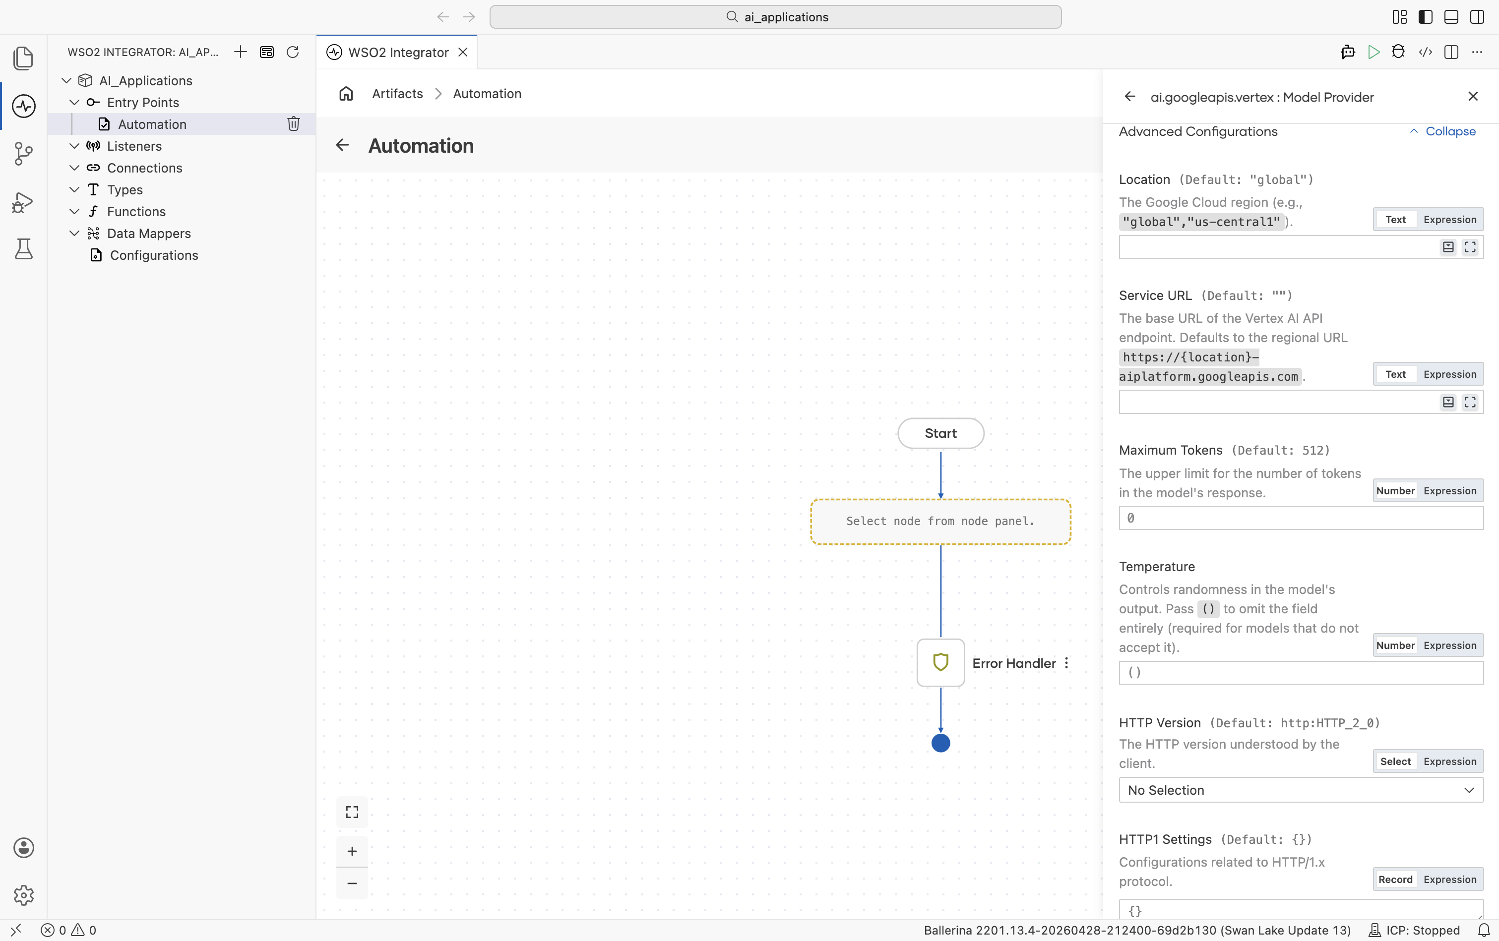Split editor right
The width and height of the screenshot is (1499, 941).
[1451, 52]
